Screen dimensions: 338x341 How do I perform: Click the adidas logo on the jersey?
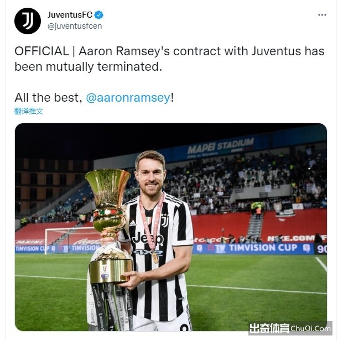132,223
